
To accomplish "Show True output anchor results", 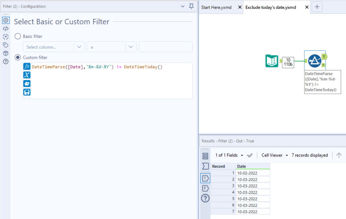I will 205,178.
